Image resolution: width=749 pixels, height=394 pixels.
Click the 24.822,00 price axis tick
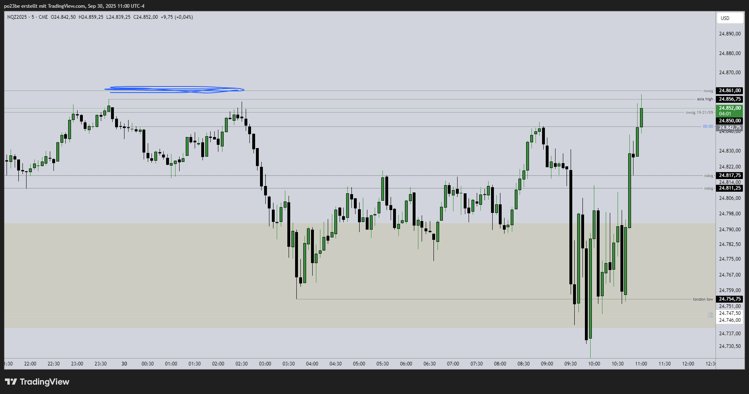729,167
